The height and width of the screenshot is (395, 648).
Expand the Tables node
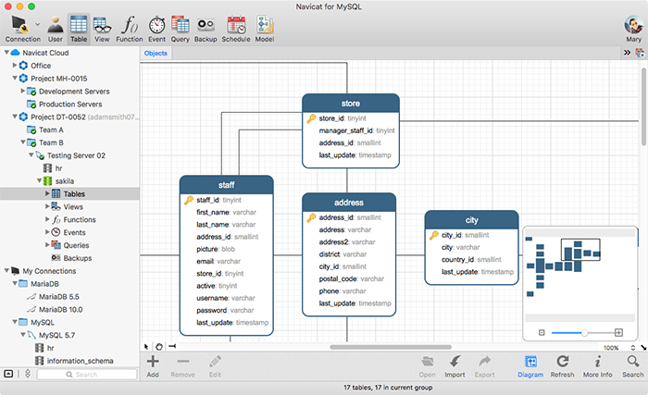[x=47, y=193]
